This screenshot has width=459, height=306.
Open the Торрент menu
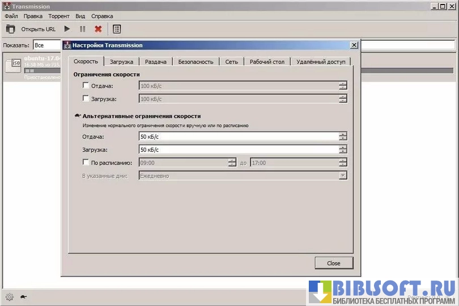tap(59, 16)
